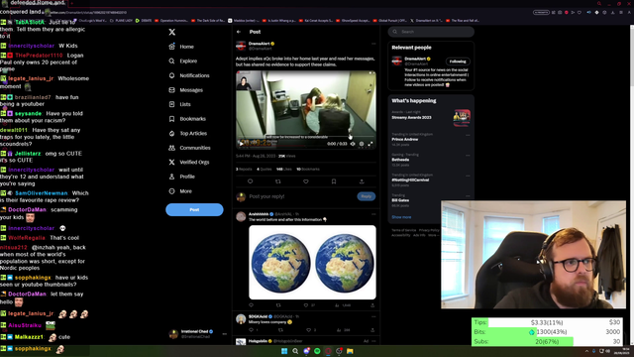This screenshot has height=357, width=634.
Task: Open DramaAlert post options menu
Action: click(373, 44)
